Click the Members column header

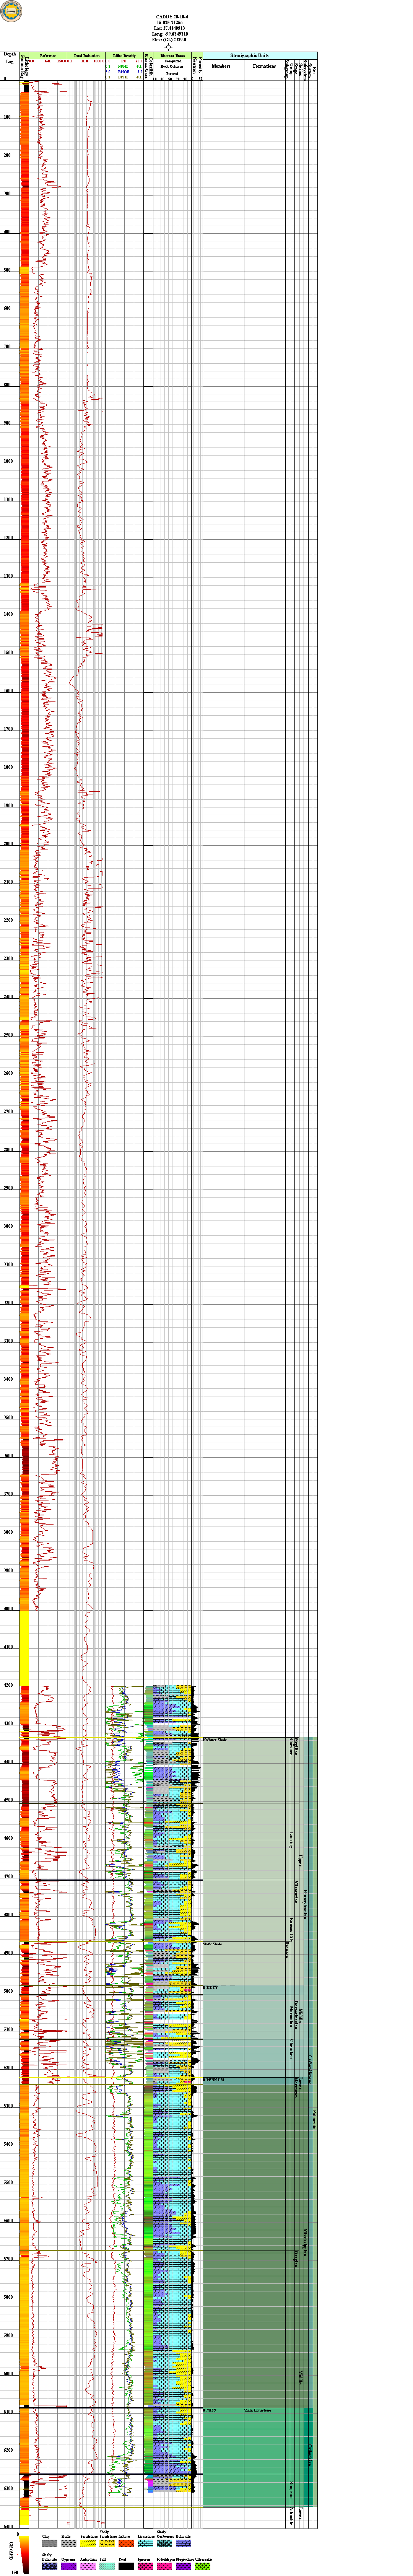coord(221,66)
